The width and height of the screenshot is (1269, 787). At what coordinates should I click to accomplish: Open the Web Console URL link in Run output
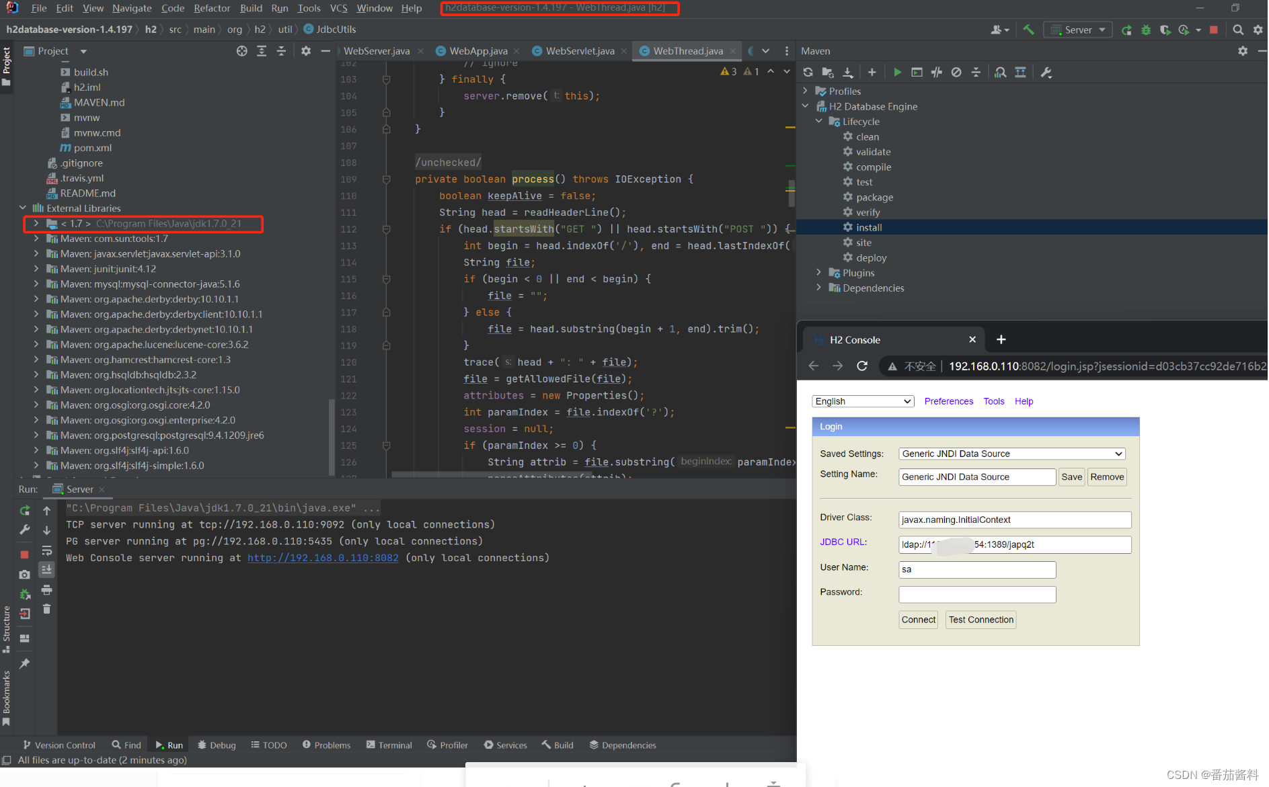[x=323, y=558]
